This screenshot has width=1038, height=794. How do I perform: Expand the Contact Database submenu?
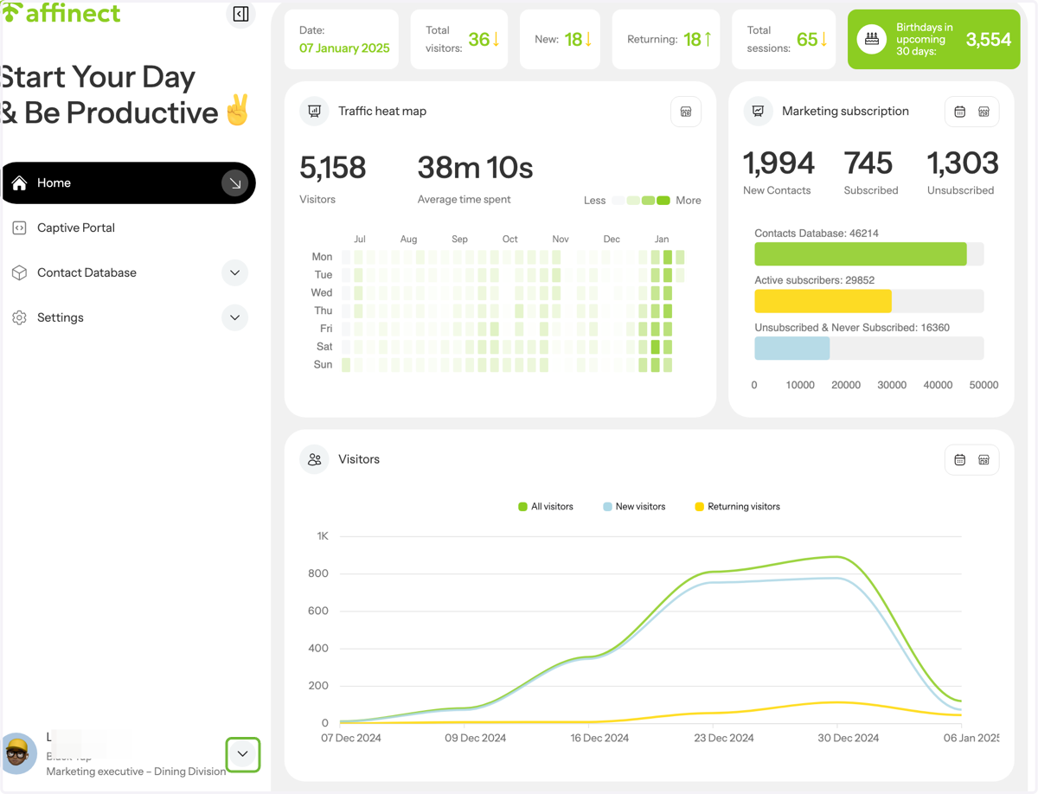tap(234, 273)
